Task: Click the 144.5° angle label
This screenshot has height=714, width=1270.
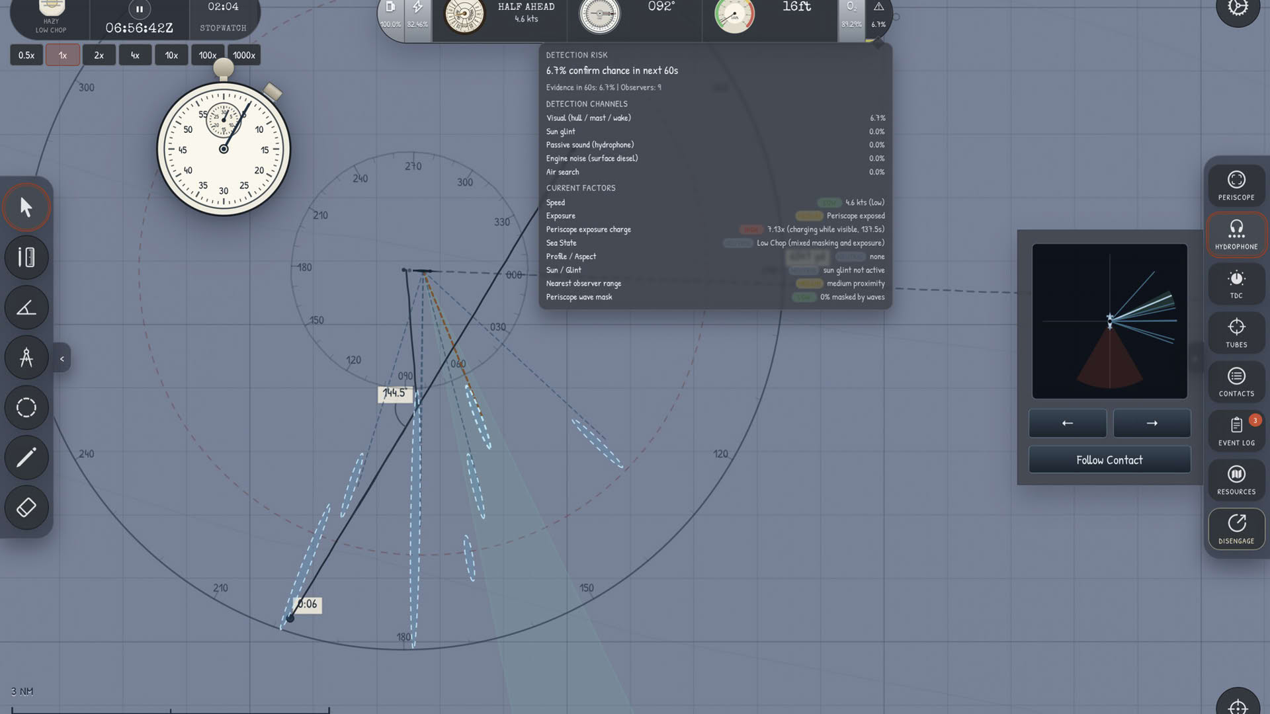Action: pos(395,393)
